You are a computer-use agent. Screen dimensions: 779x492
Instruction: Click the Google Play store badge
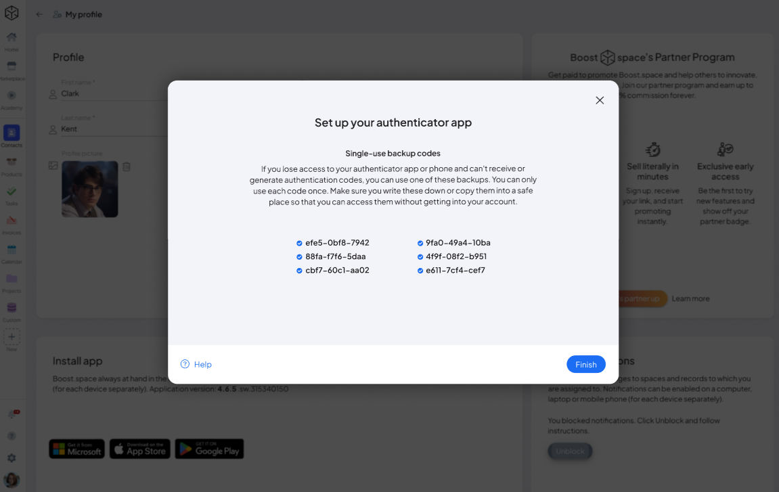click(209, 449)
